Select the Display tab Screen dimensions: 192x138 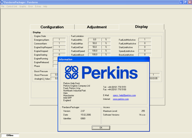point(141,27)
